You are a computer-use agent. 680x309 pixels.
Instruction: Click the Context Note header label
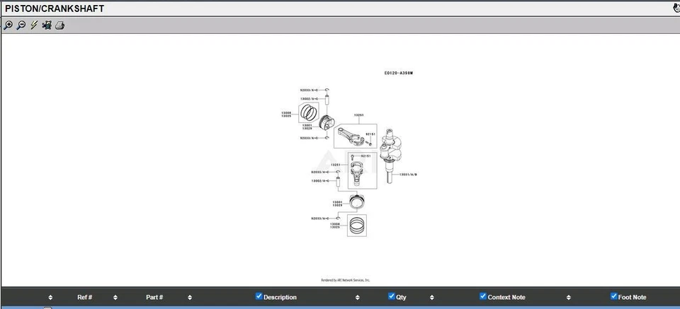[x=506, y=297]
